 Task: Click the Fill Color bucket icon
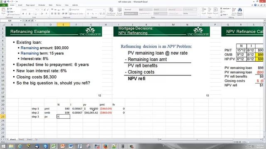pyautogui.click(x=42, y=14)
